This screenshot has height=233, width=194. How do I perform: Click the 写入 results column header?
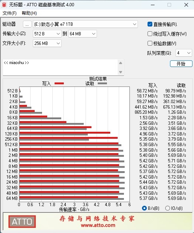tap(153, 85)
